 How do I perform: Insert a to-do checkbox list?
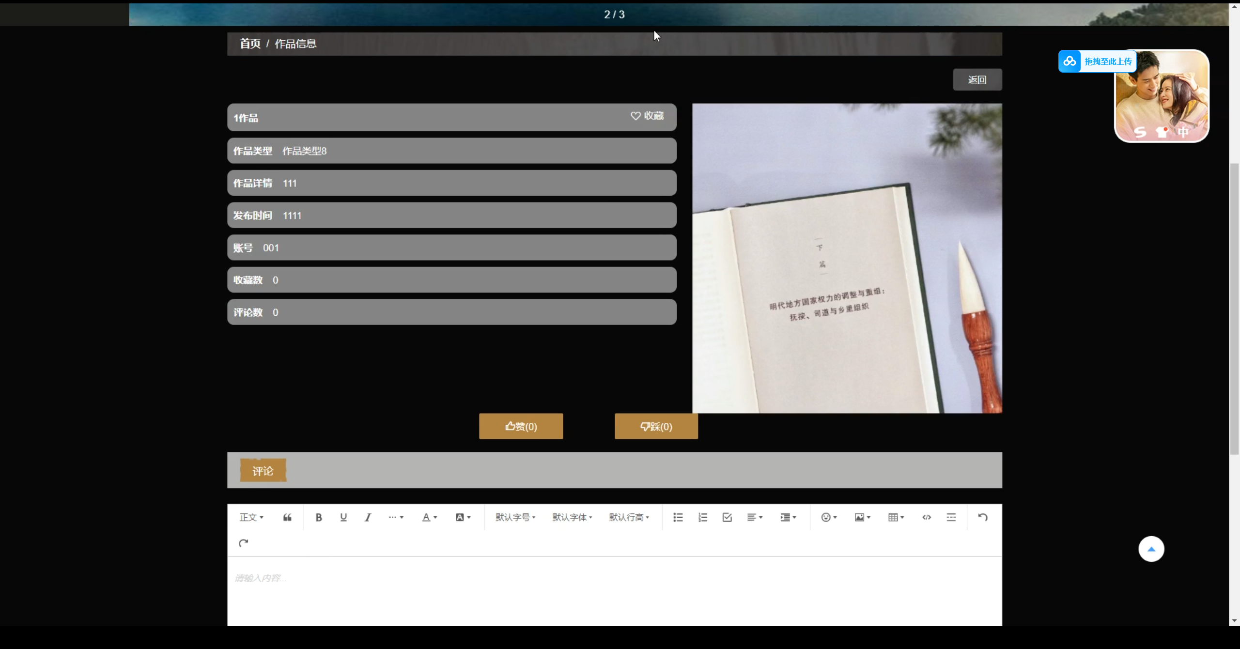(x=727, y=517)
